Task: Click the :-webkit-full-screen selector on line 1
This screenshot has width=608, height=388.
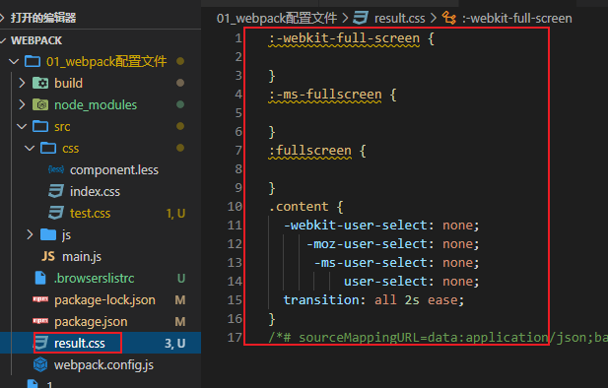Action: pos(344,38)
